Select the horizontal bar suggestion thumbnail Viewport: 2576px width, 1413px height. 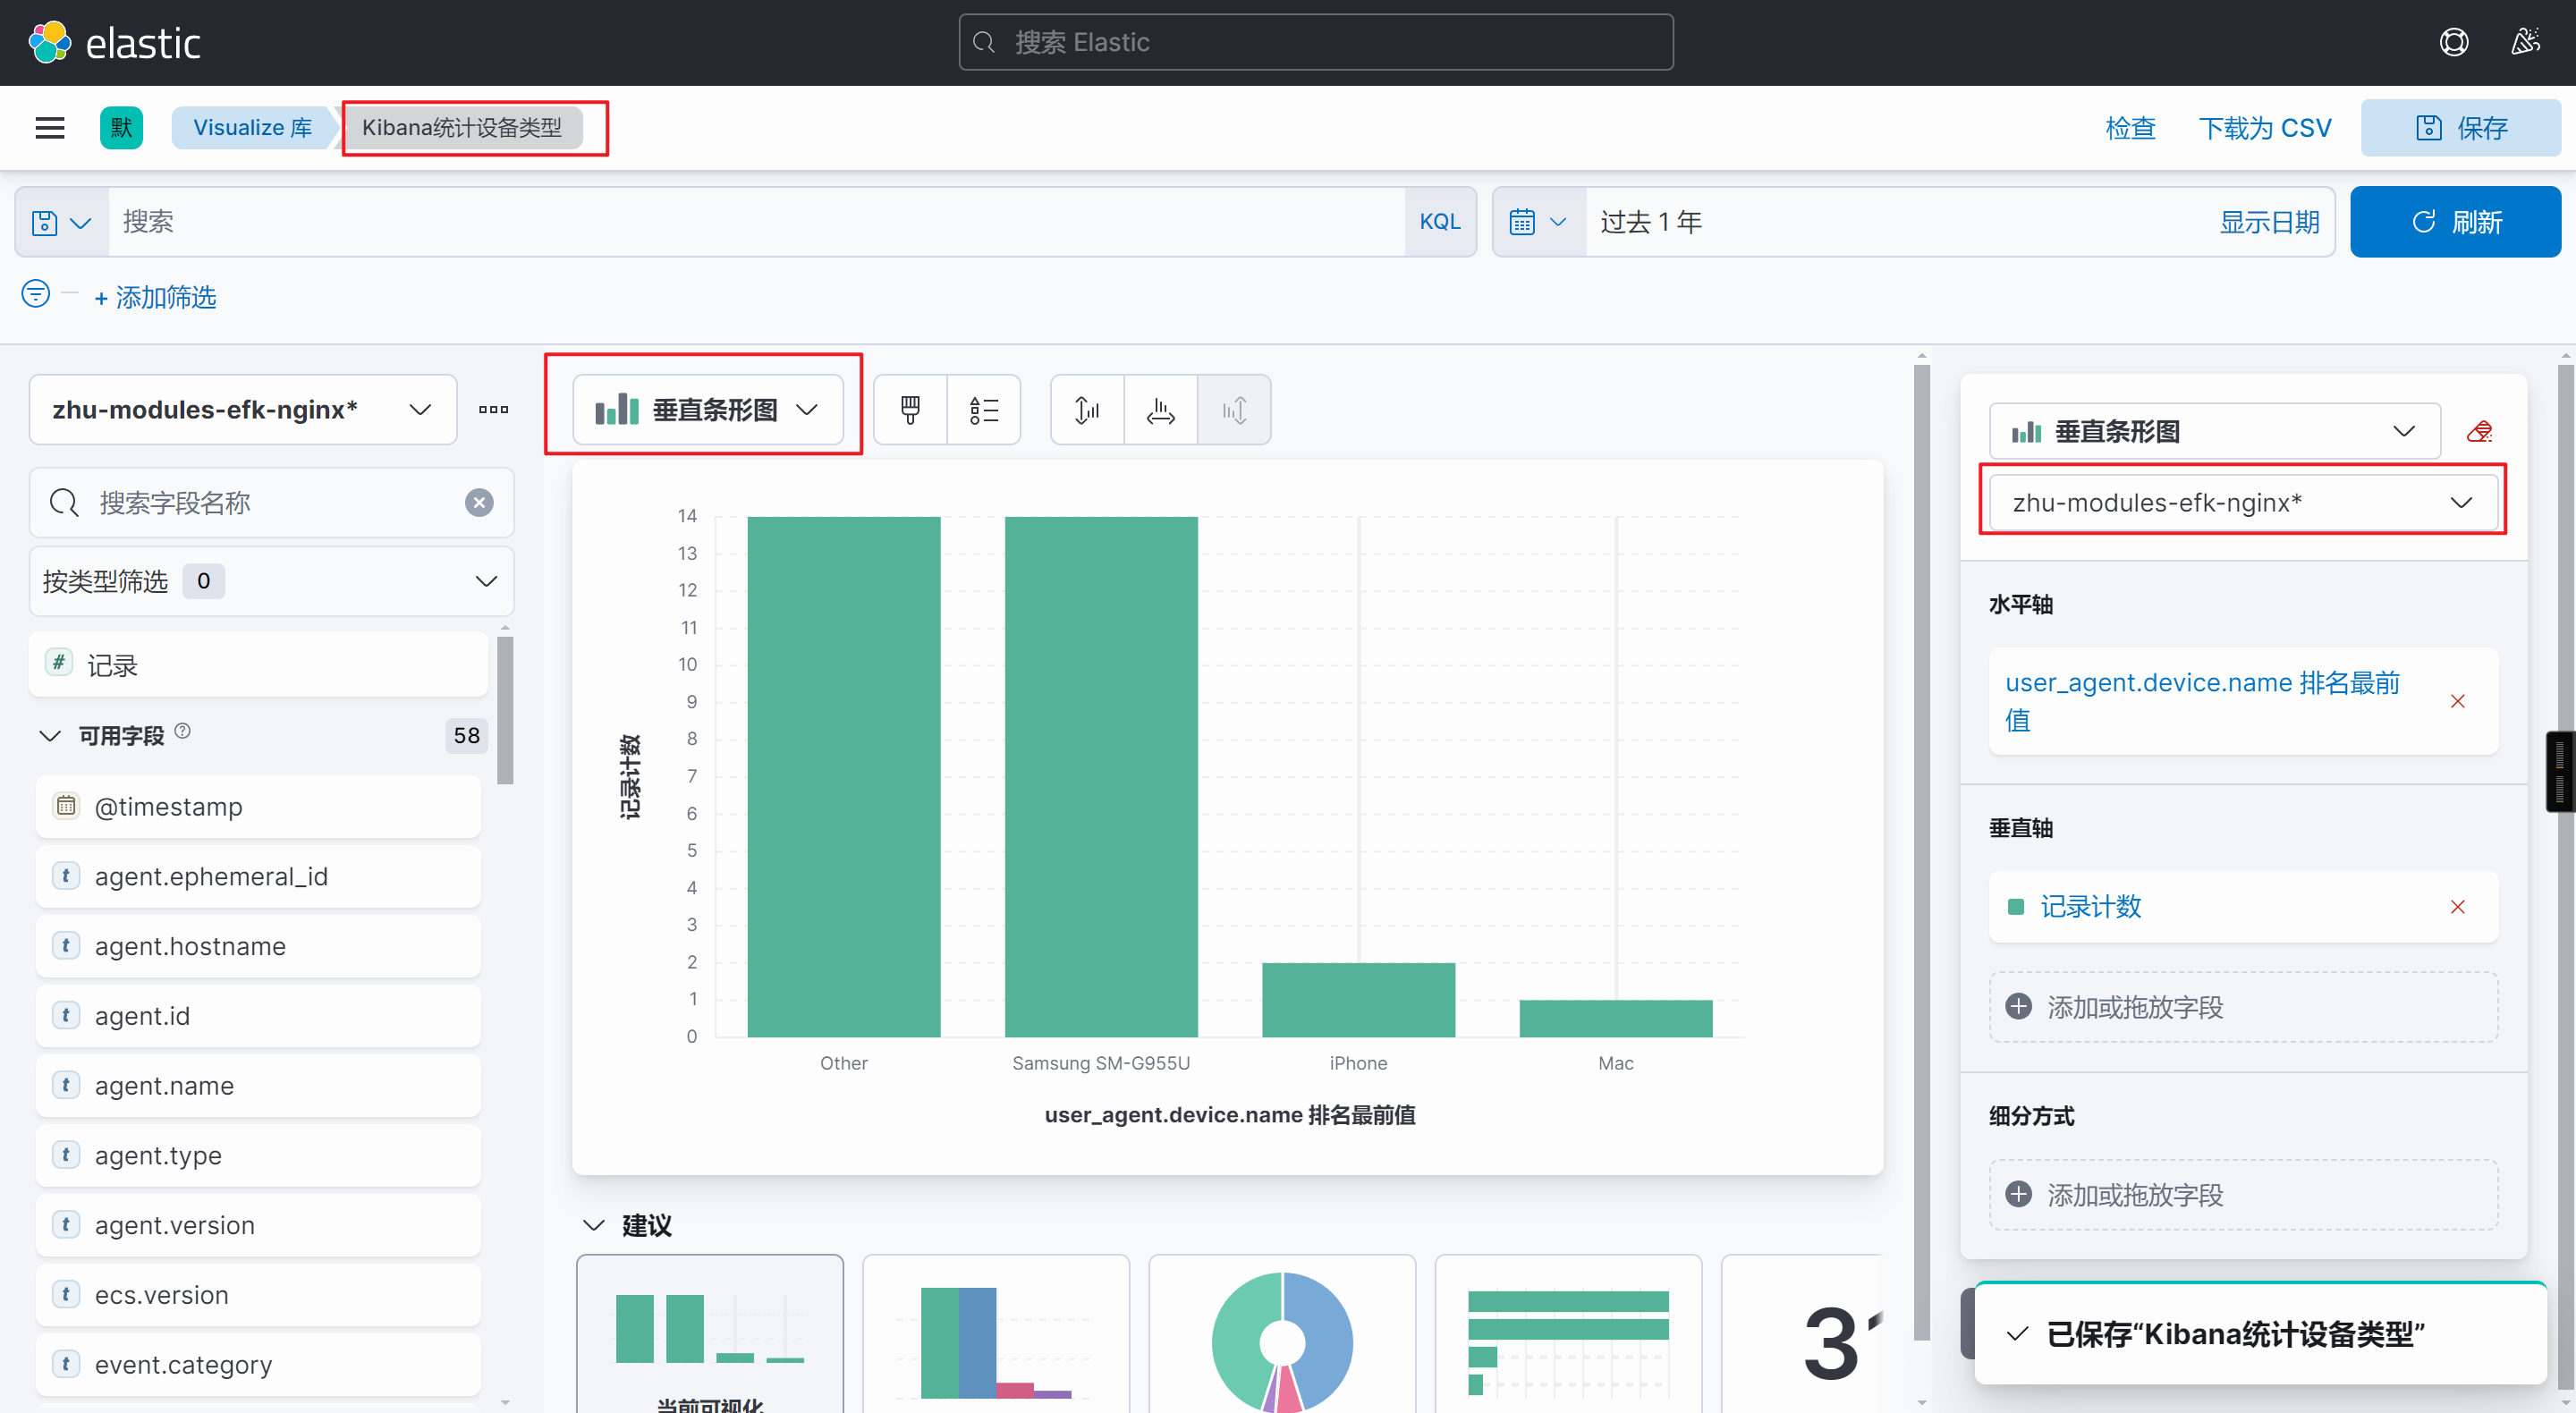(1568, 1334)
